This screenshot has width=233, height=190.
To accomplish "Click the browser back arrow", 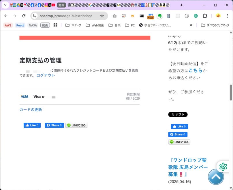I will (x=6, y=16).
